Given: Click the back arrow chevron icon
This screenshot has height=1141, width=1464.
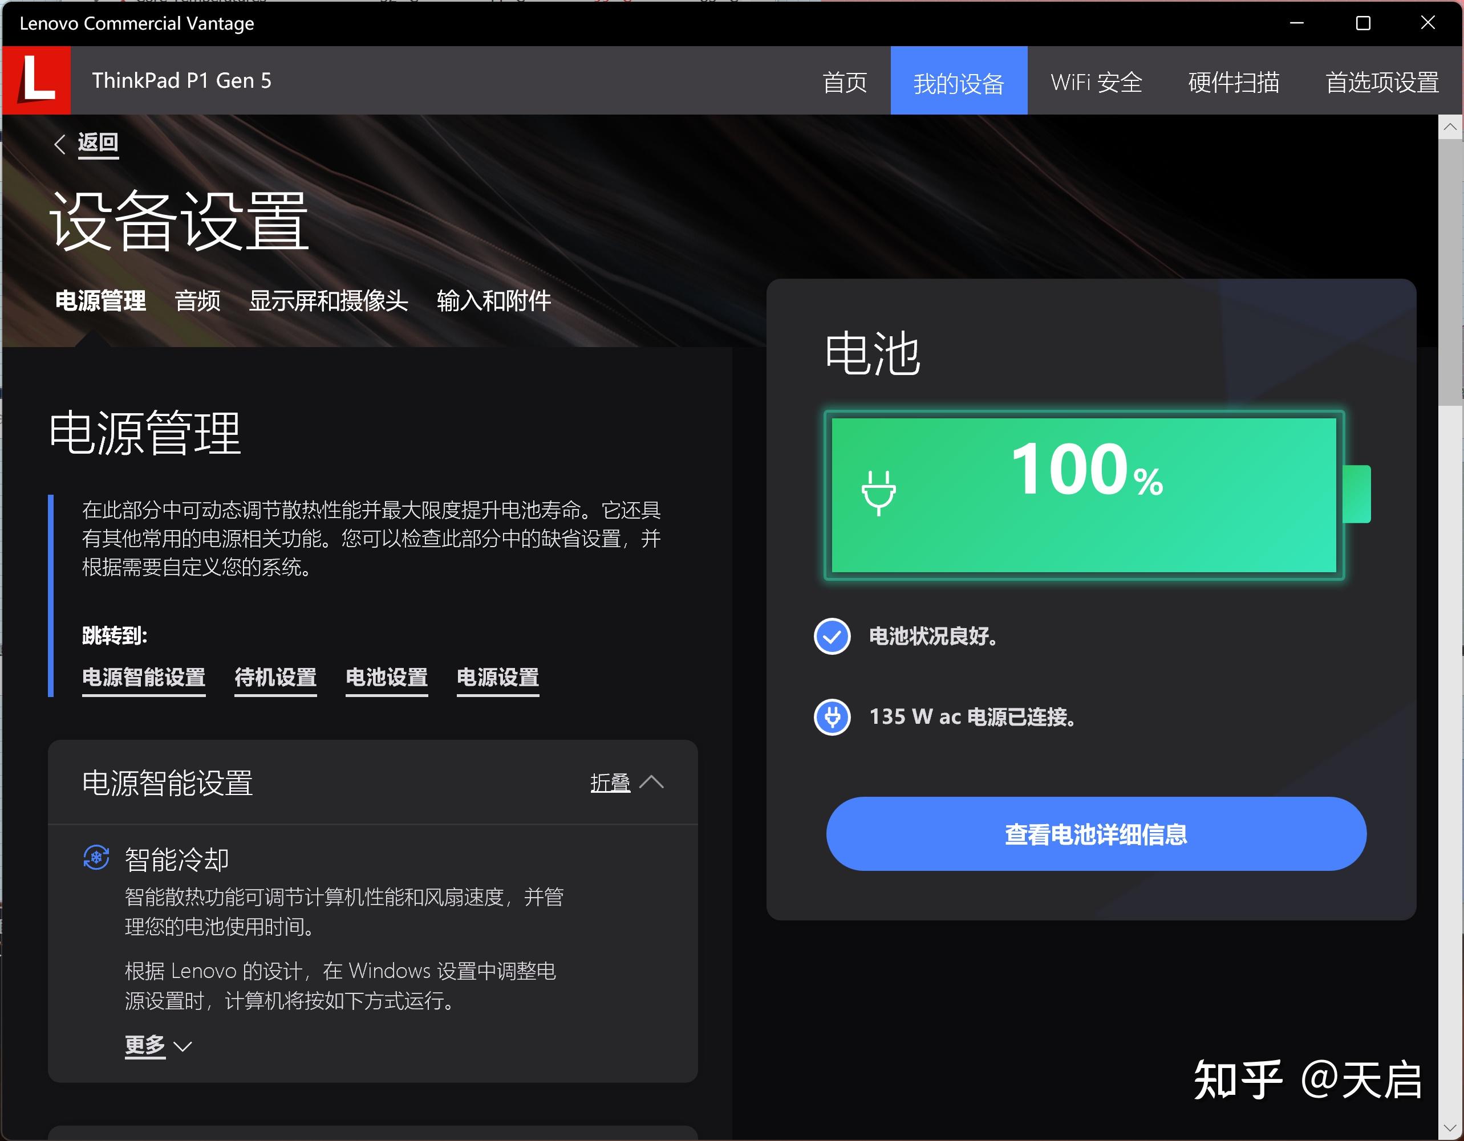Looking at the screenshot, I should (x=60, y=144).
